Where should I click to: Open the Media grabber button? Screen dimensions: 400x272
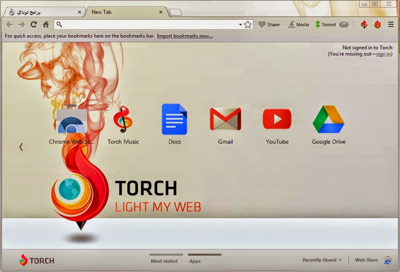coord(299,25)
